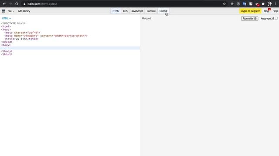Image resolution: width=279 pixels, height=156 pixels.
Task: Toggle the HTML panel tab
Action: 116,11
